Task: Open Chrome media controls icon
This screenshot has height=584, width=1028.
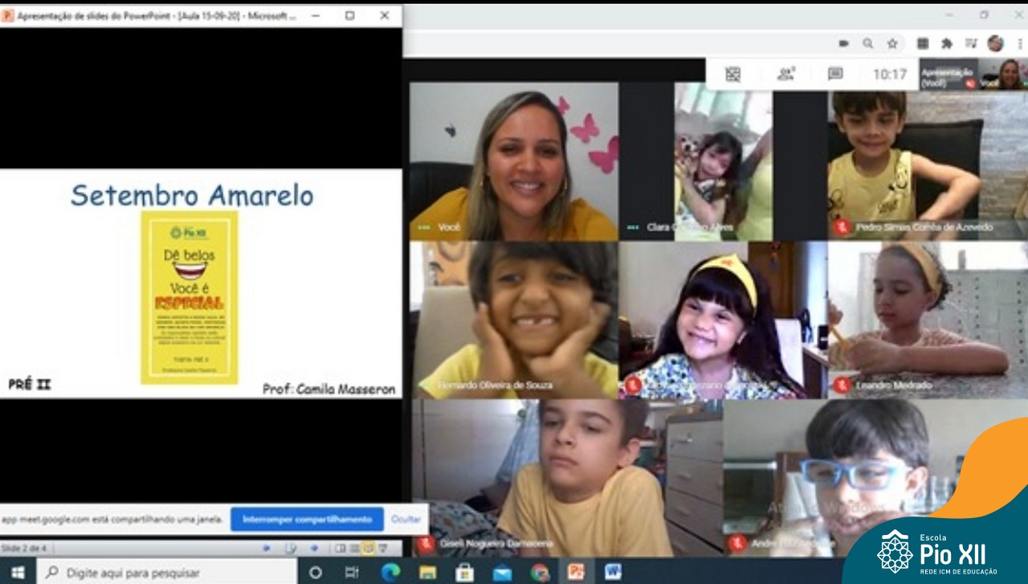Action: pyautogui.click(x=971, y=43)
